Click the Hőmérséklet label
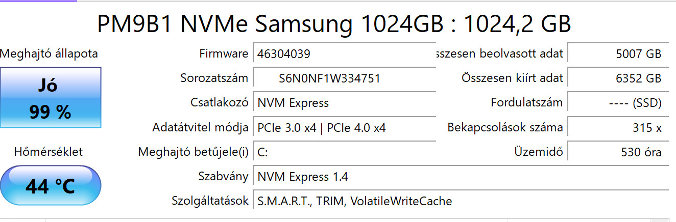 (49, 152)
